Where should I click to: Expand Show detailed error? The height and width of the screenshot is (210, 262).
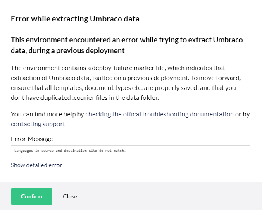coord(36,165)
